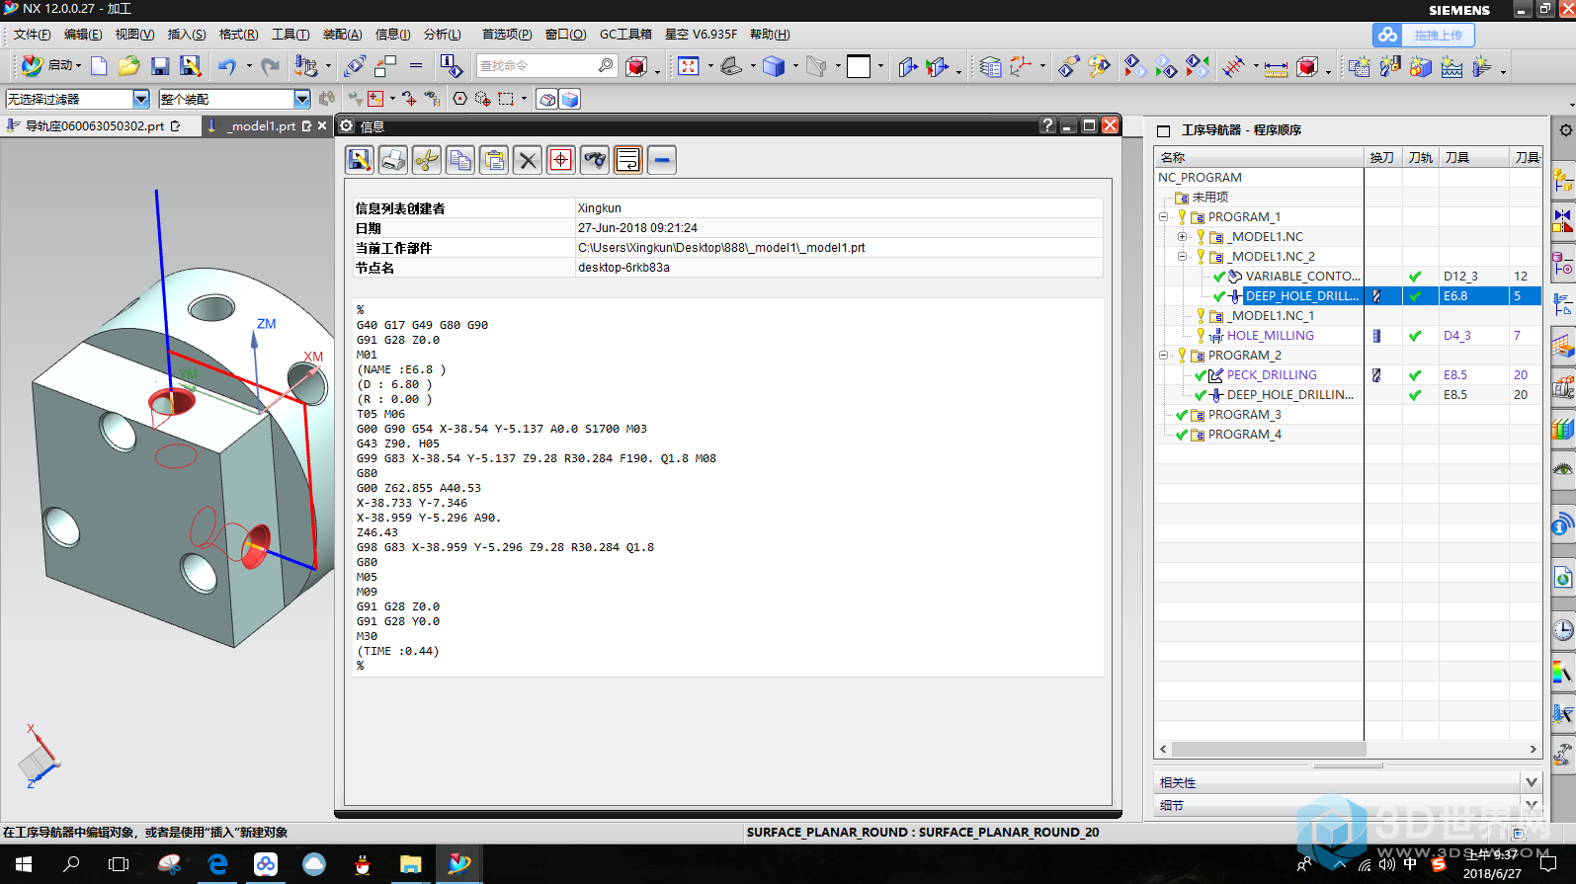The height and width of the screenshot is (884, 1576).
Task: Click the 刀具 tool column header
Action: 1473,157
